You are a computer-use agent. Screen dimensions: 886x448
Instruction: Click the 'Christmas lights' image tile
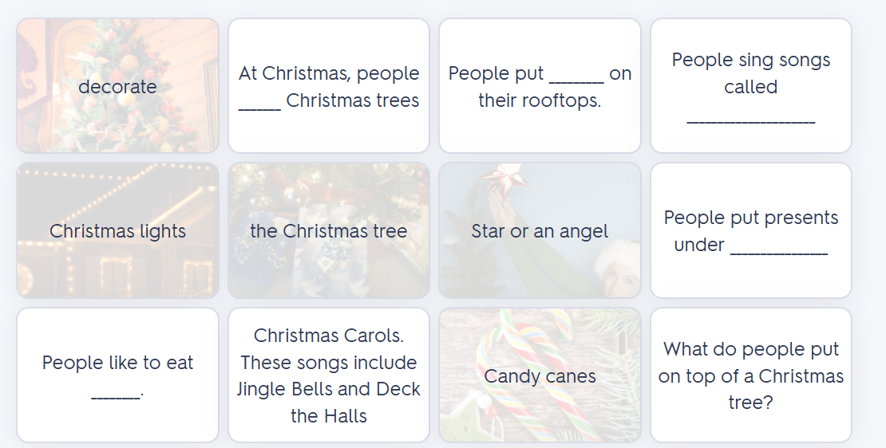pos(117,230)
